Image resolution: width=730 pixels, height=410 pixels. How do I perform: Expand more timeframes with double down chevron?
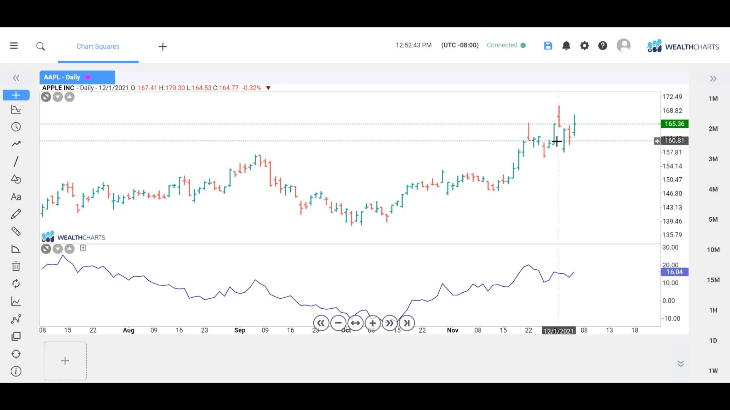681,364
